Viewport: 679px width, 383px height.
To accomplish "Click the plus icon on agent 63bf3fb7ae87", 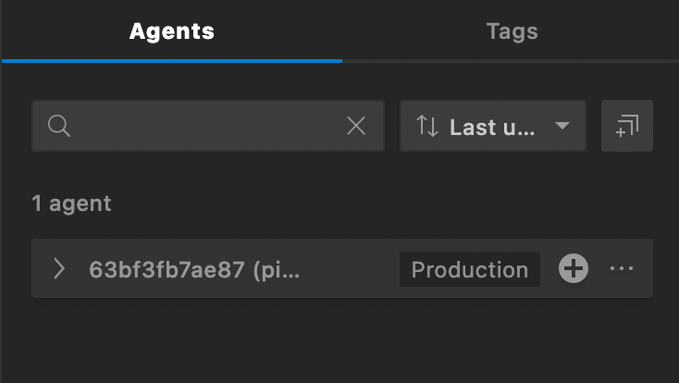I will click(x=574, y=269).
